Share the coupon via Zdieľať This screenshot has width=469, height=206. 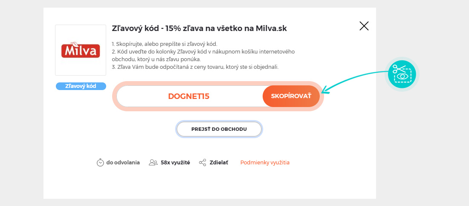coord(219,162)
